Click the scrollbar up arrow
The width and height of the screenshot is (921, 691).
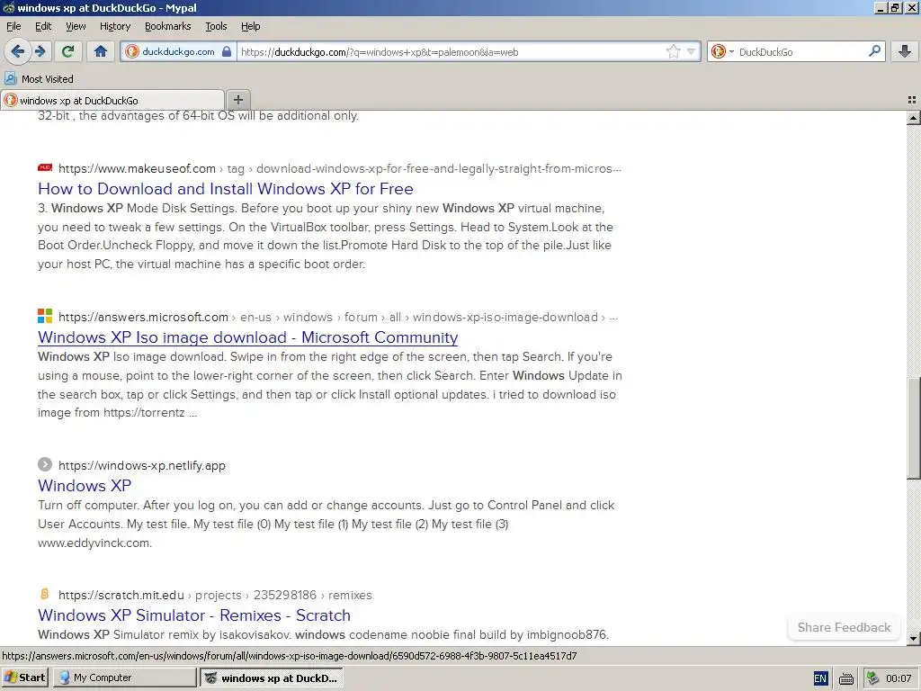pyautogui.click(x=913, y=118)
